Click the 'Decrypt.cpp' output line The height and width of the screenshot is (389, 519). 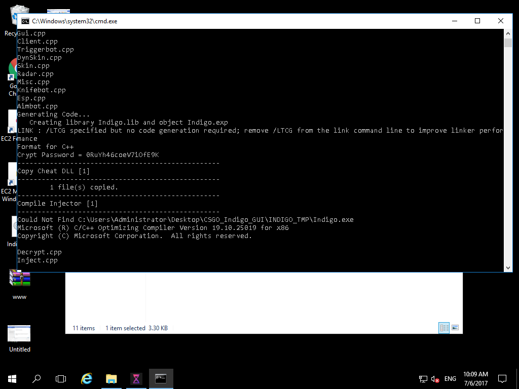tap(40, 252)
